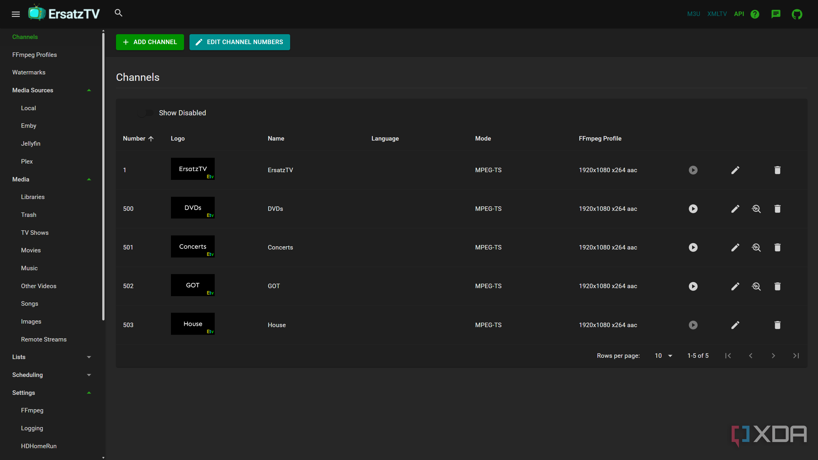Jump to the last page of channels

pyautogui.click(x=796, y=356)
